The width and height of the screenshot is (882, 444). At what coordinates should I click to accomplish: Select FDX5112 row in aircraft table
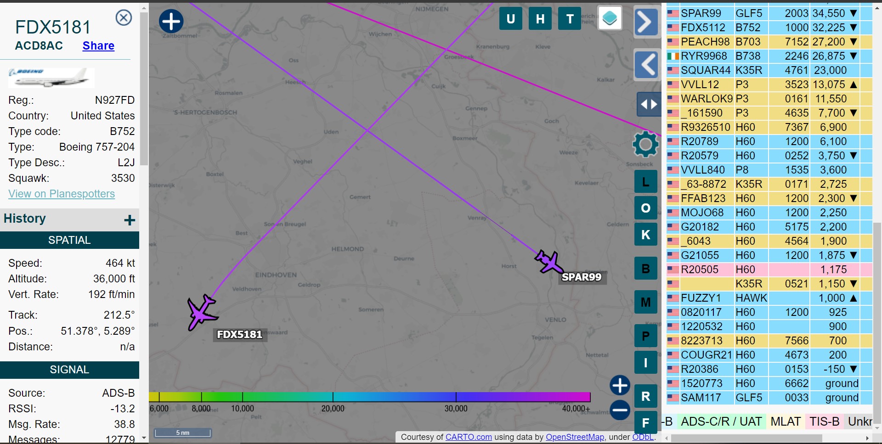point(769,28)
